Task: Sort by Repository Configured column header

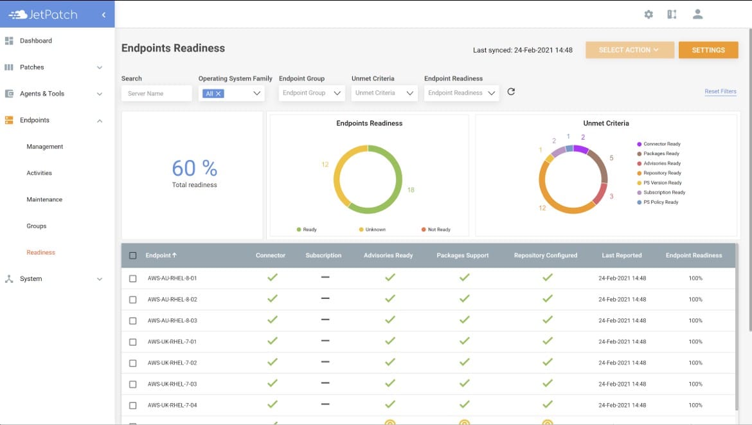Action: tap(545, 255)
